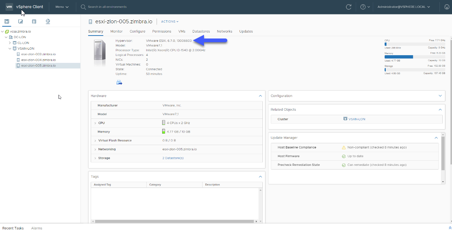This screenshot has height=231, width=452.
Task: Expand the CPU row in Hardware
Action: (95, 123)
